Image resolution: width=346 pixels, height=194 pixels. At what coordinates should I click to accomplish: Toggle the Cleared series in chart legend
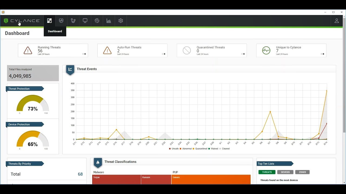[224, 149]
